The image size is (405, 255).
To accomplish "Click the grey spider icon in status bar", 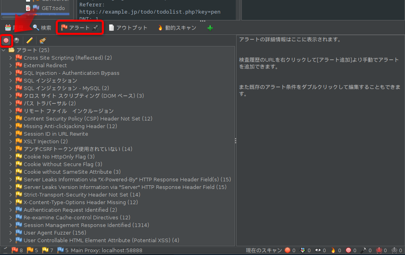I will 394,250.
